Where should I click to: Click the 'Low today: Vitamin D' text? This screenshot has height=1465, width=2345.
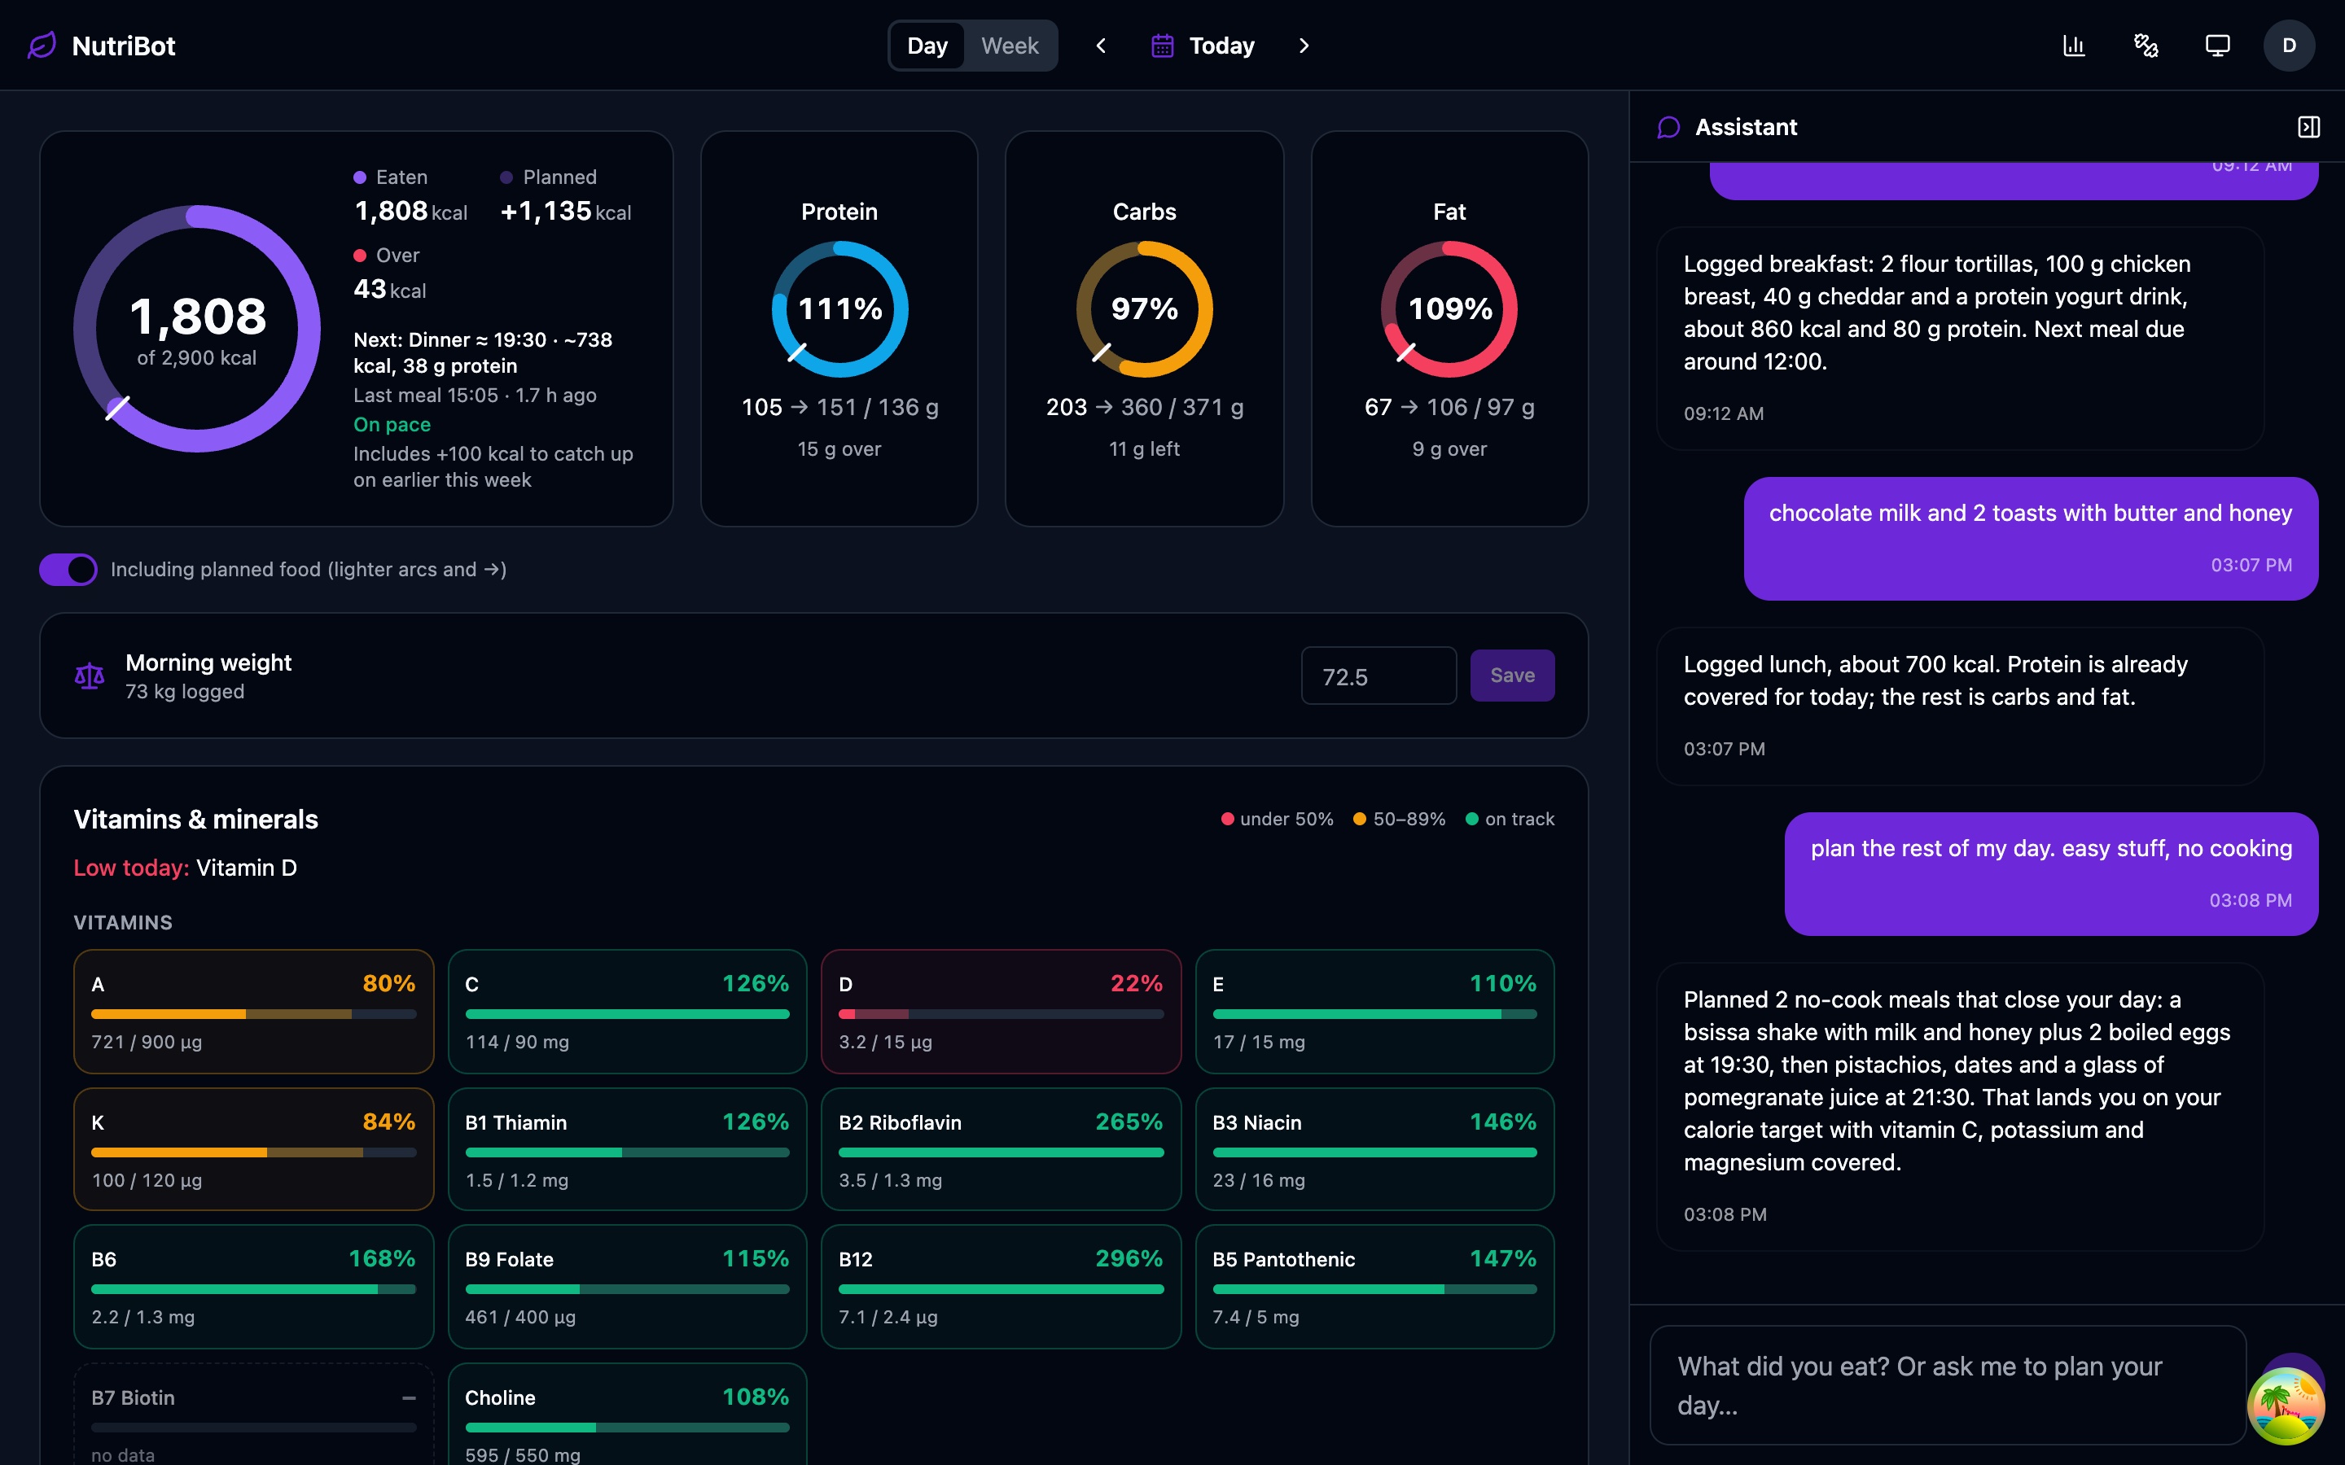(185, 868)
